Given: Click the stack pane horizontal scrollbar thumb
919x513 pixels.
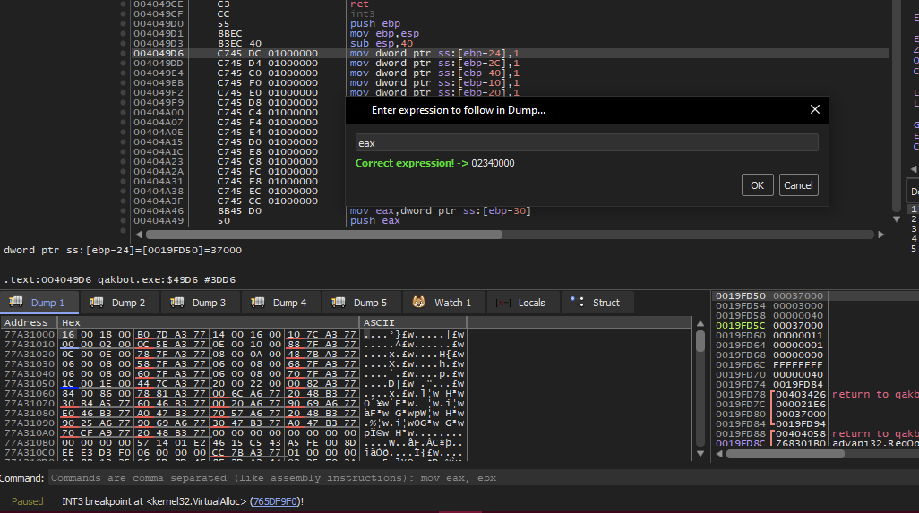Looking at the screenshot, I should click(786, 453).
